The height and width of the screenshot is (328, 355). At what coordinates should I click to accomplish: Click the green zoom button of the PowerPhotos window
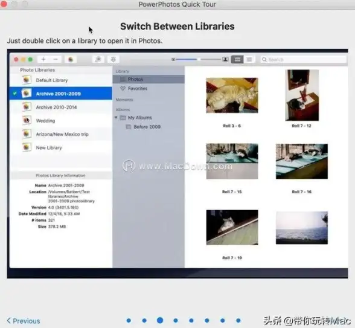click(30, 59)
